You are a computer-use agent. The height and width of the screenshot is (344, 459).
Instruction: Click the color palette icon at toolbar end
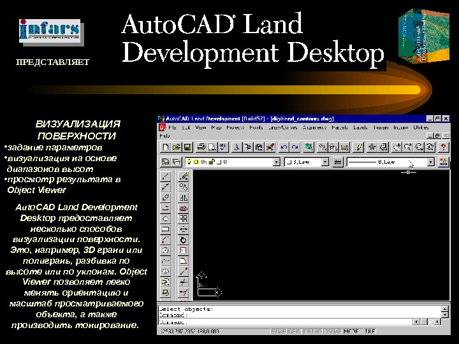(443, 162)
